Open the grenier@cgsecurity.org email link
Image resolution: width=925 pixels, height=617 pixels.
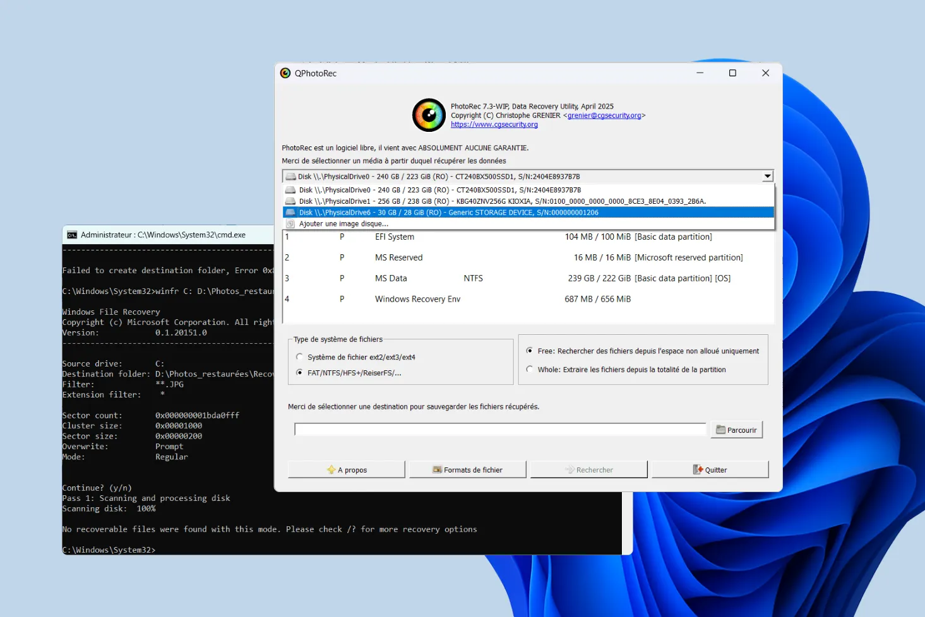604,115
